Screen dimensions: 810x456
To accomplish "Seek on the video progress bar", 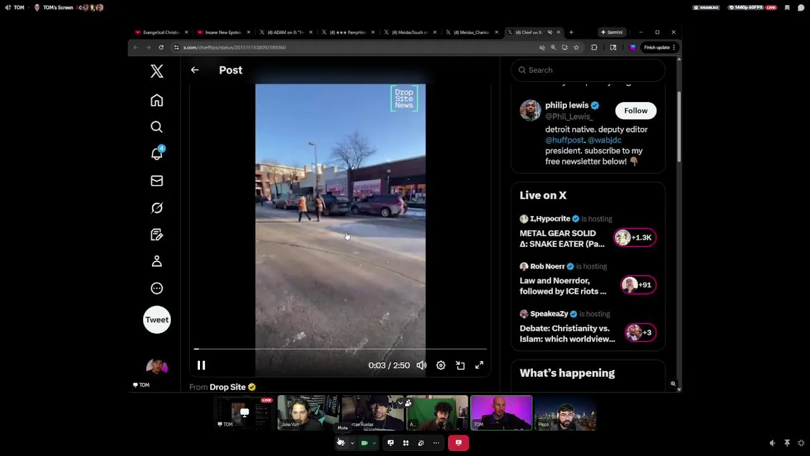I will tap(340, 349).
